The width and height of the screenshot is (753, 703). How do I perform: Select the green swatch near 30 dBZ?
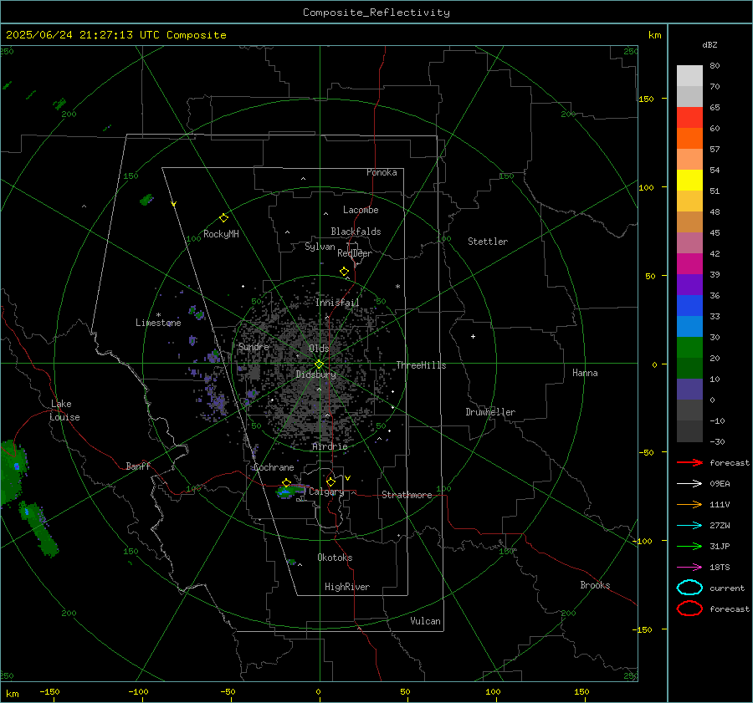tap(689, 348)
